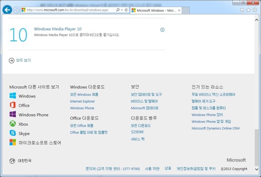Click the circled arrow beside 모두 보기

pos(12,61)
